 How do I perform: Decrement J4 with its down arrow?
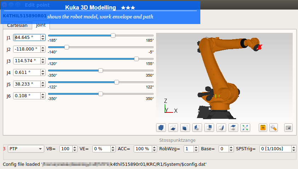(43, 74)
